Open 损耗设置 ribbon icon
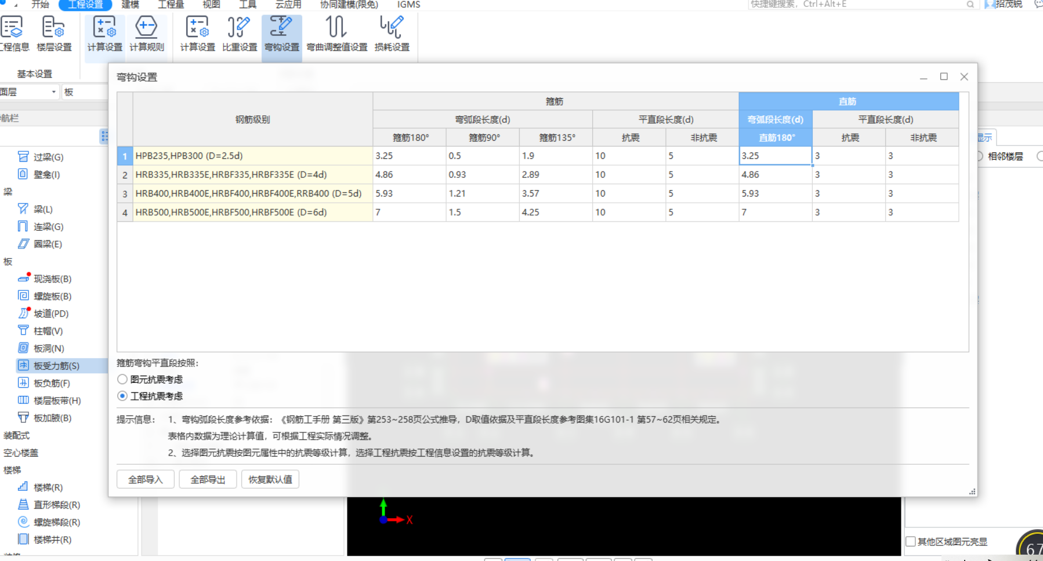The width and height of the screenshot is (1043, 561). tap(392, 27)
